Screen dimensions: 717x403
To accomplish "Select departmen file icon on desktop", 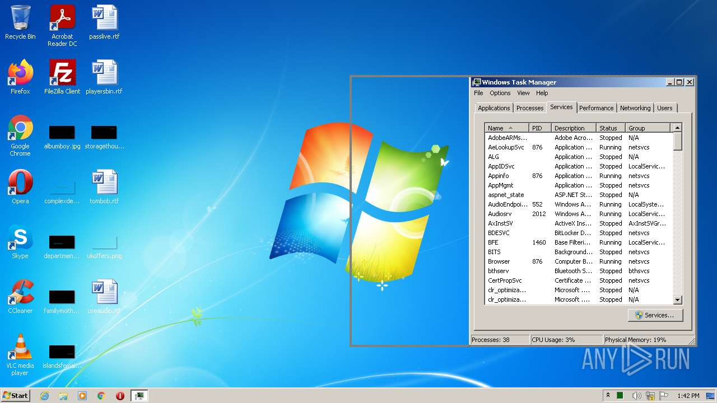I will [62, 247].
